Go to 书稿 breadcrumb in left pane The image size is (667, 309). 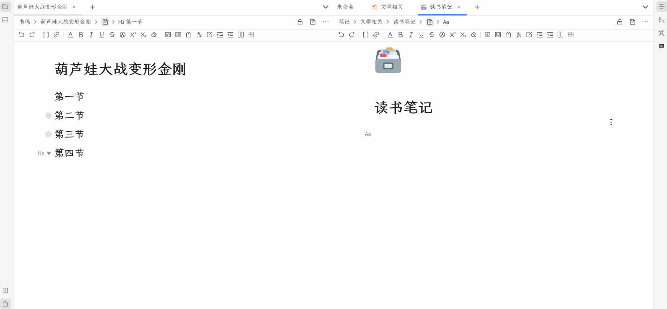tap(24, 22)
